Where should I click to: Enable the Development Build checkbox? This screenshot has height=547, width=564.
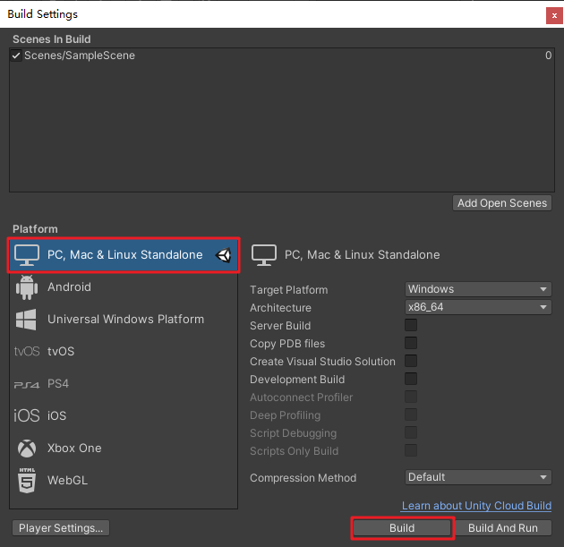pyautogui.click(x=411, y=380)
